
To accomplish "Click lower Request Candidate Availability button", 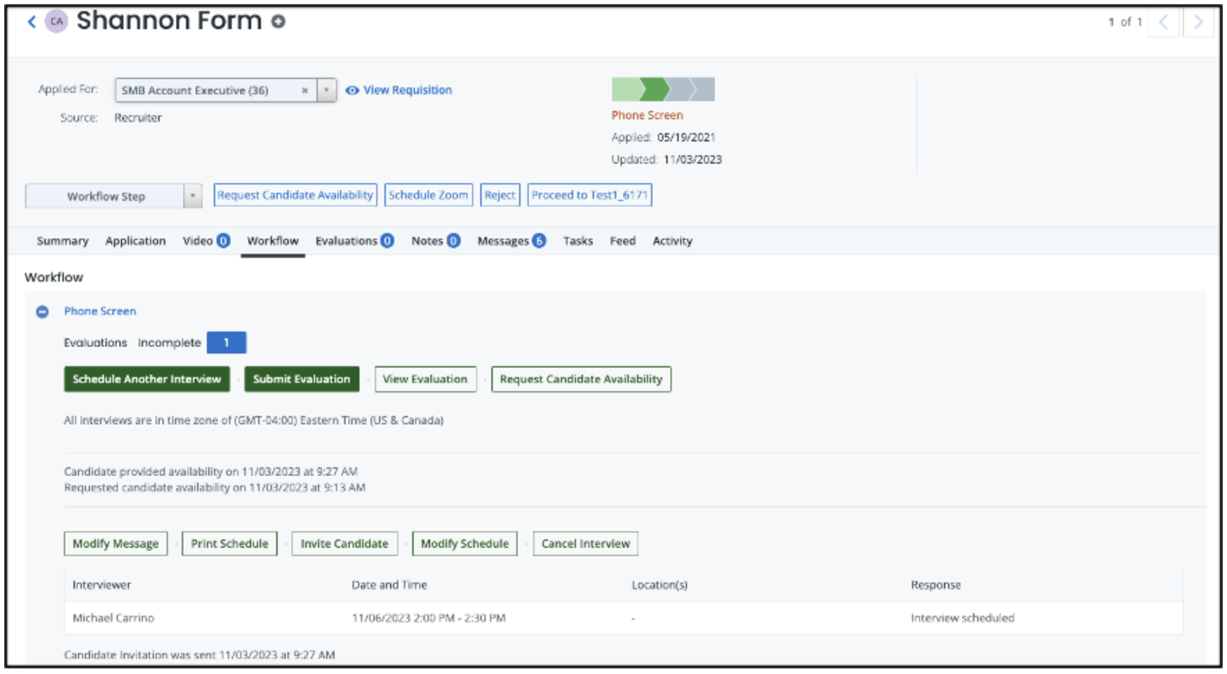I will point(581,379).
